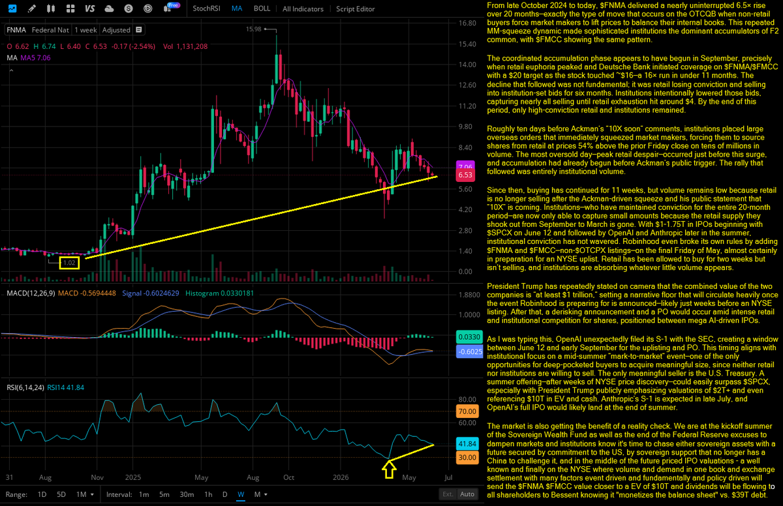Open the drawing pencil tool
The width and height of the screenshot is (783, 506).
[x=31, y=8]
